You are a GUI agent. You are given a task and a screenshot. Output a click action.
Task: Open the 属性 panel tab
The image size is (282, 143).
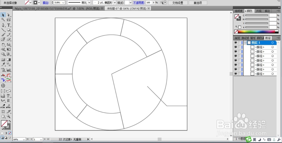coord(253,38)
